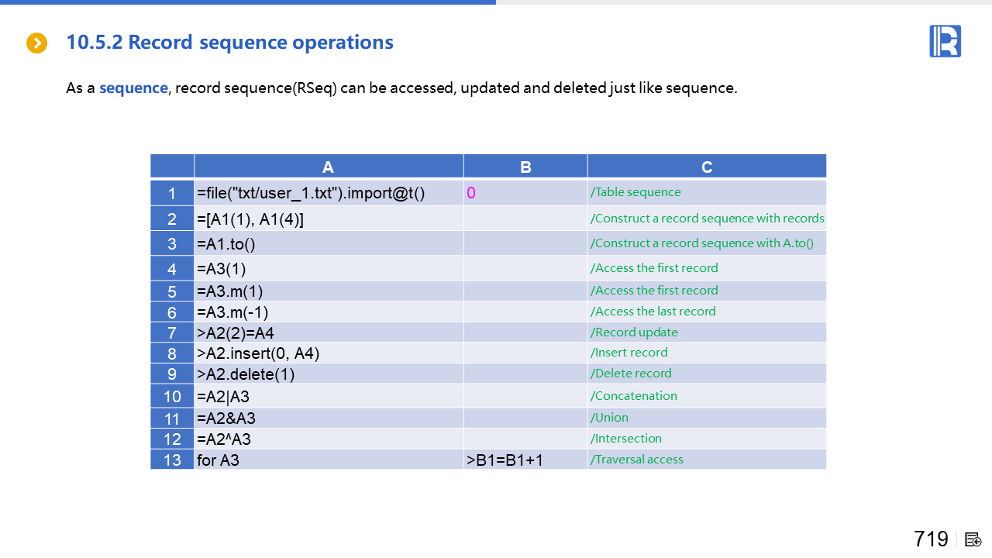Select column header B in the table
Image resolution: width=992 pixels, height=558 pixels.
point(525,167)
